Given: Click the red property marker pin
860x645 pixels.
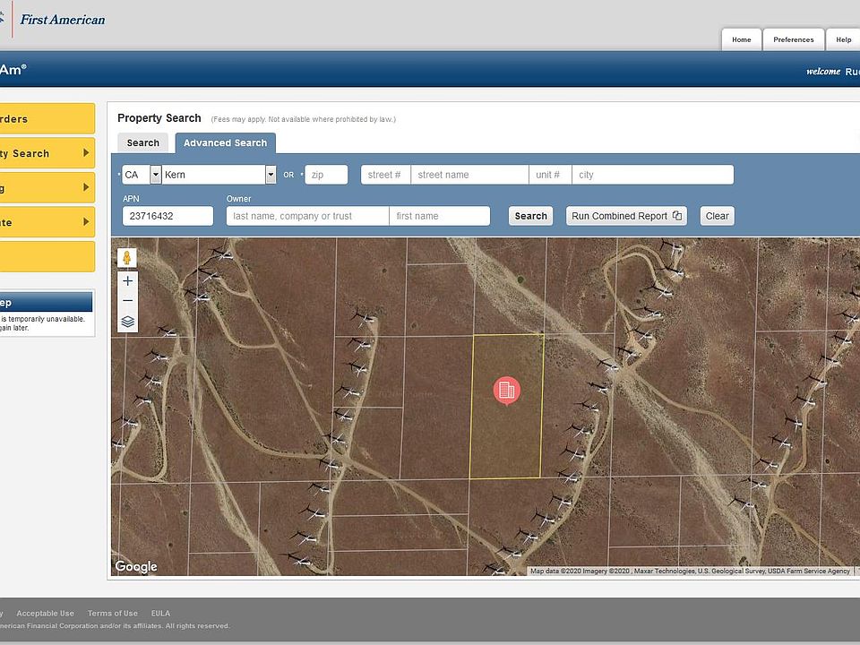Looking at the screenshot, I should pyautogui.click(x=506, y=391).
